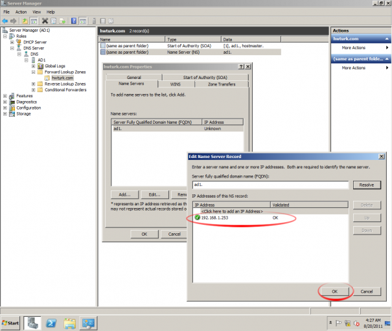Click the Export List toolbar icon
This screenshot has width=392, height=331.
[x=62, y=21]
